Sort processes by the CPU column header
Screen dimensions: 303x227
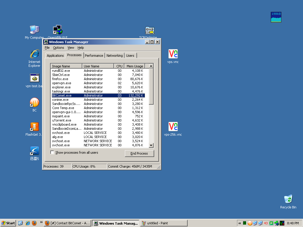coord(119,66)
